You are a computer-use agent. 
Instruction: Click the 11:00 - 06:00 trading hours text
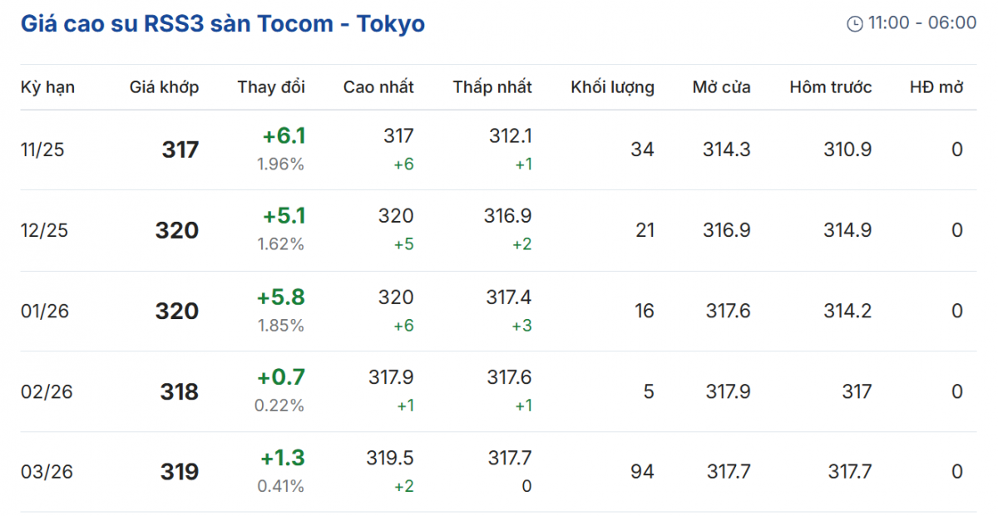pos(922,23)
